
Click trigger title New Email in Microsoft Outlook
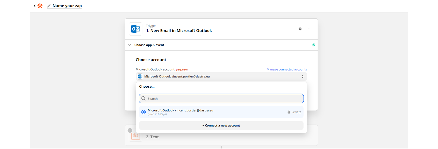(x=179, y=31)
